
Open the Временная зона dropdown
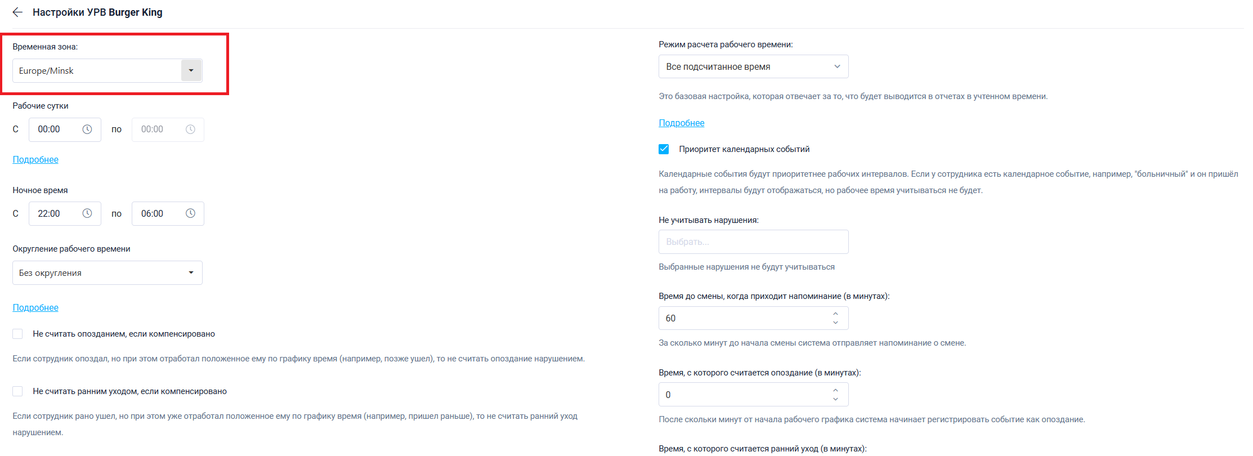[191, 71]
